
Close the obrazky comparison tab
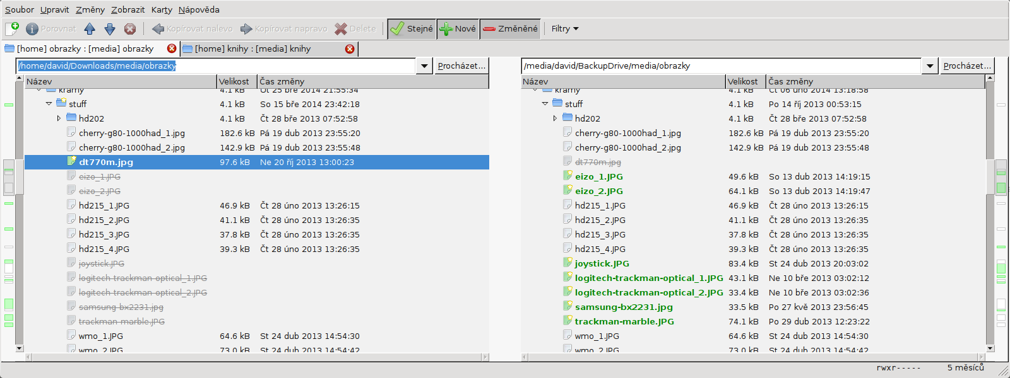point(172,49)
